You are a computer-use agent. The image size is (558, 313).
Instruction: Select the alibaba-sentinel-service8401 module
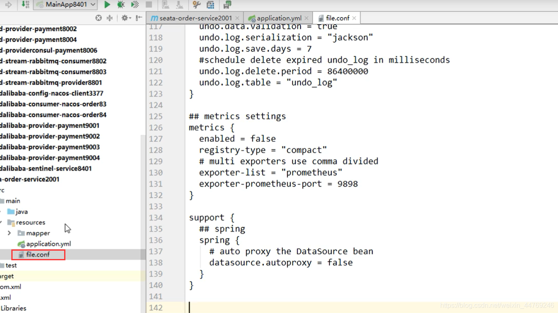pyautogui.click(x=46, y=169)
